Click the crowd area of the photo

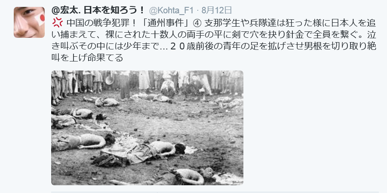coord(147,83)
